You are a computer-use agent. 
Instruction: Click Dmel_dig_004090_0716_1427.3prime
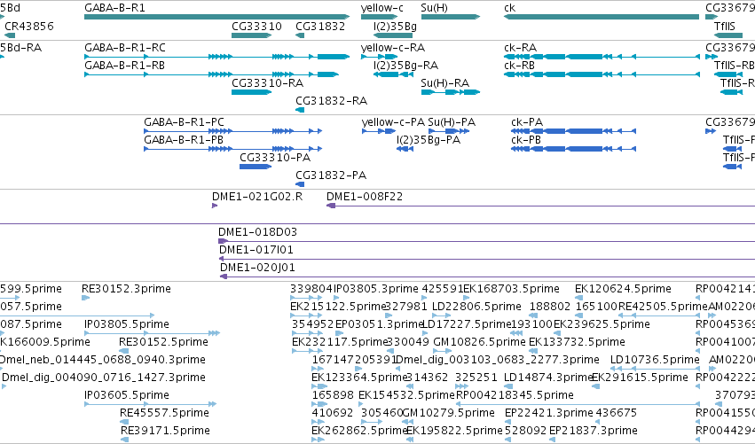pos(104,378)
